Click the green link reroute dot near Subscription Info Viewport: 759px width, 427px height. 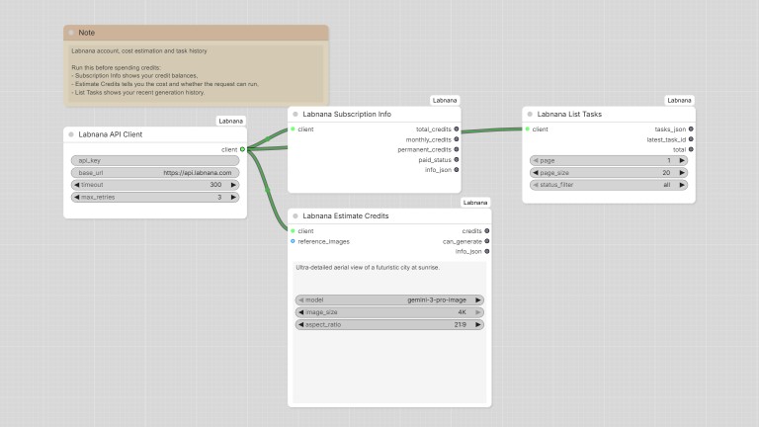tap(268, 139)
